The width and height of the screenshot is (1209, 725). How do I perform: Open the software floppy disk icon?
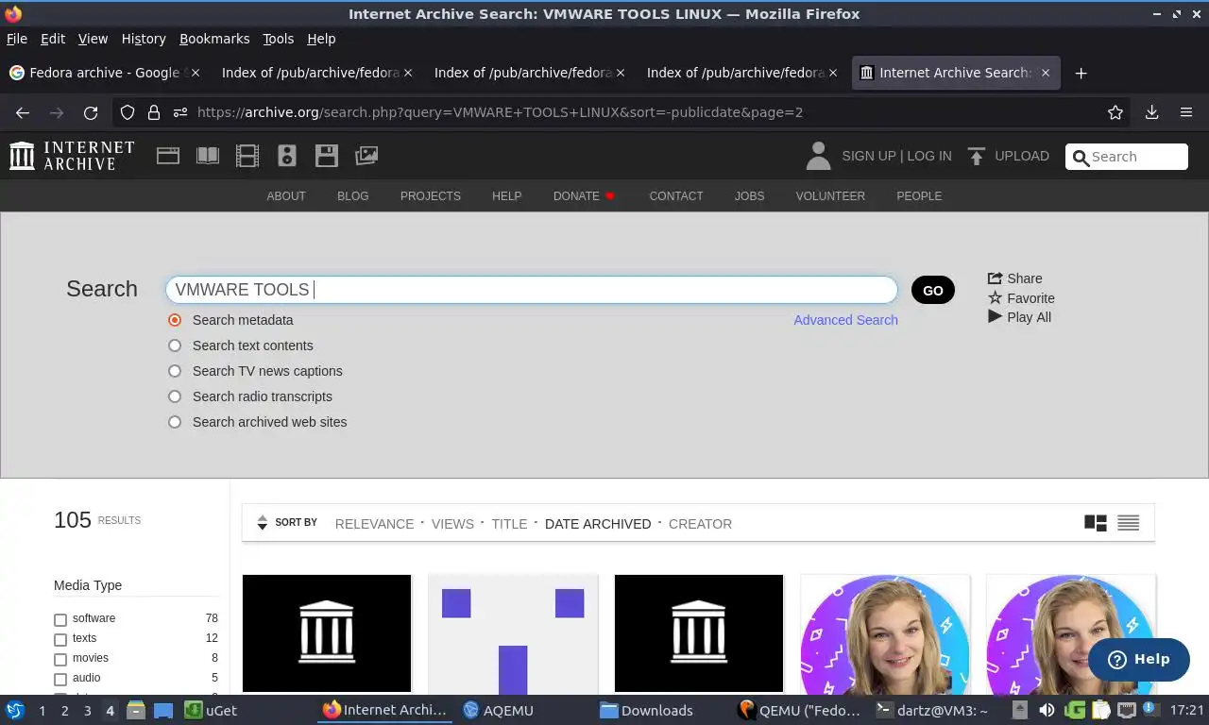[327, 156]
